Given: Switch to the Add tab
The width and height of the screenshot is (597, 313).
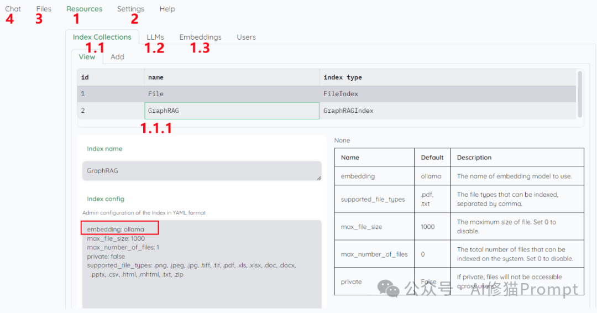Looking at the screenshot, I should 117,56.
